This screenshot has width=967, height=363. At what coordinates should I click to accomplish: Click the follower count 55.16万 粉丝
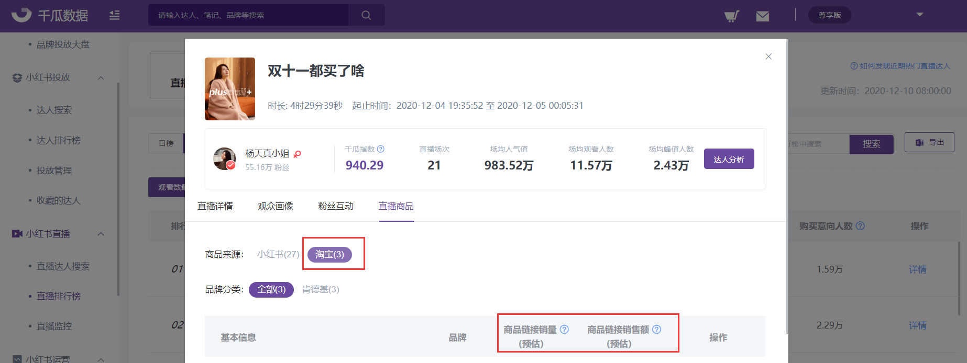pyautogui.click(x=267, y=167)
